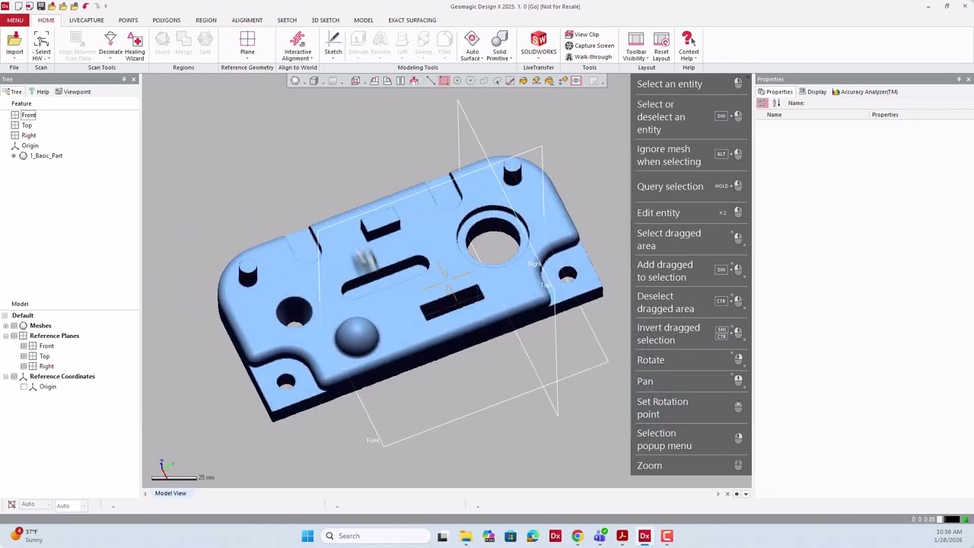Viewport: 974px width, 548px height.
Task: Open Google Chrome from taskbar
Action: click(578, 536)
